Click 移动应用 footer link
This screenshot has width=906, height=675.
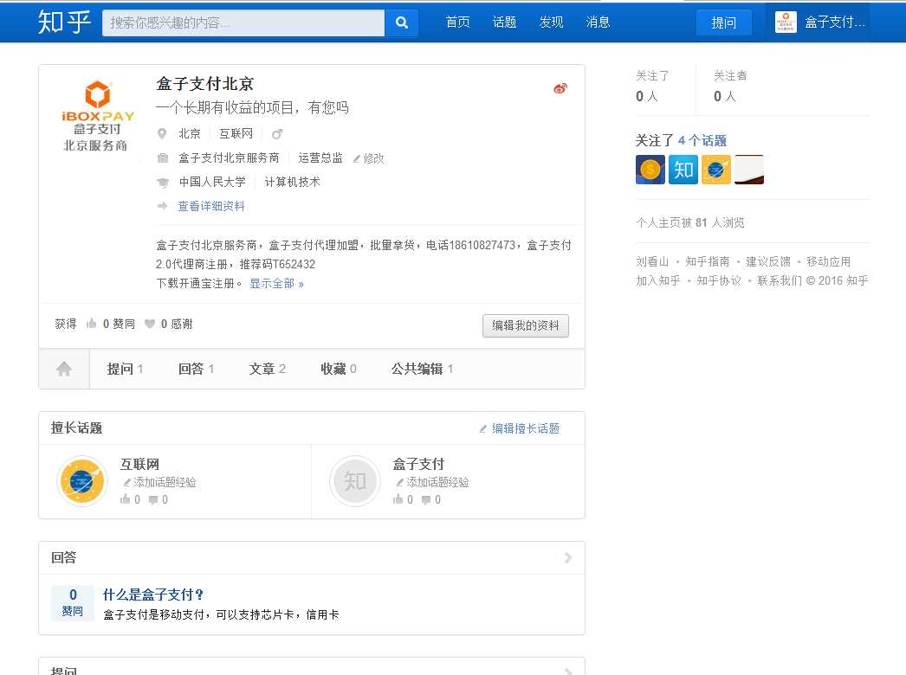pos(829,261)
